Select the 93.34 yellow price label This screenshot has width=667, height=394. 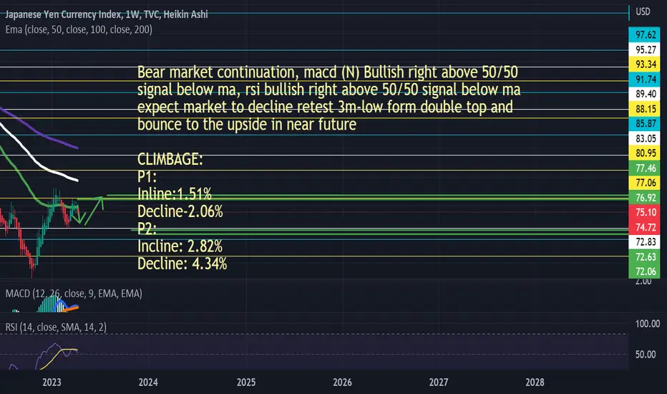645,64
